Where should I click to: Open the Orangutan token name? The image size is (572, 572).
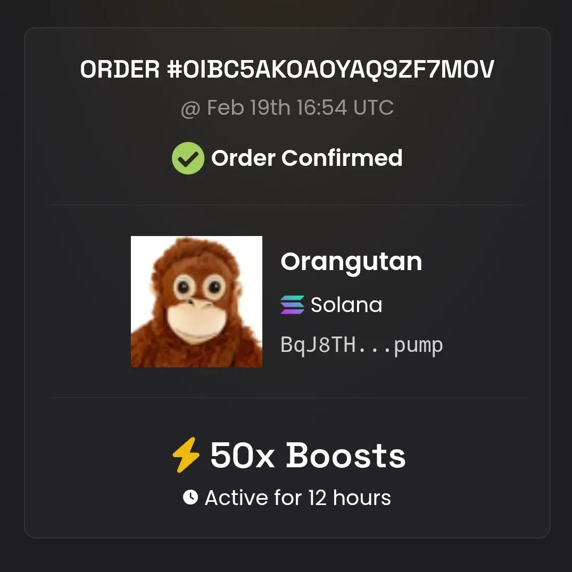351,262
